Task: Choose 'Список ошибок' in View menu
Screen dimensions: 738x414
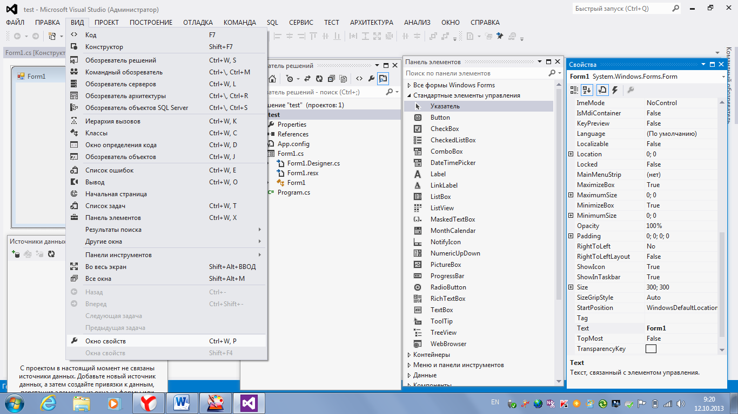Action: [166, 170]
